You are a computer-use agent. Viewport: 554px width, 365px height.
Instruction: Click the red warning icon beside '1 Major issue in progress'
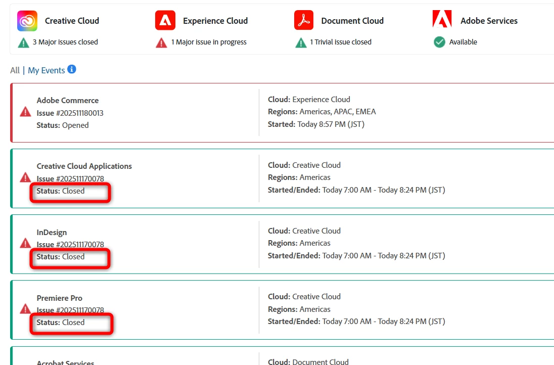coord(161,43)
